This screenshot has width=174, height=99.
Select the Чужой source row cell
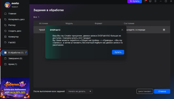[x=42, y=30]
